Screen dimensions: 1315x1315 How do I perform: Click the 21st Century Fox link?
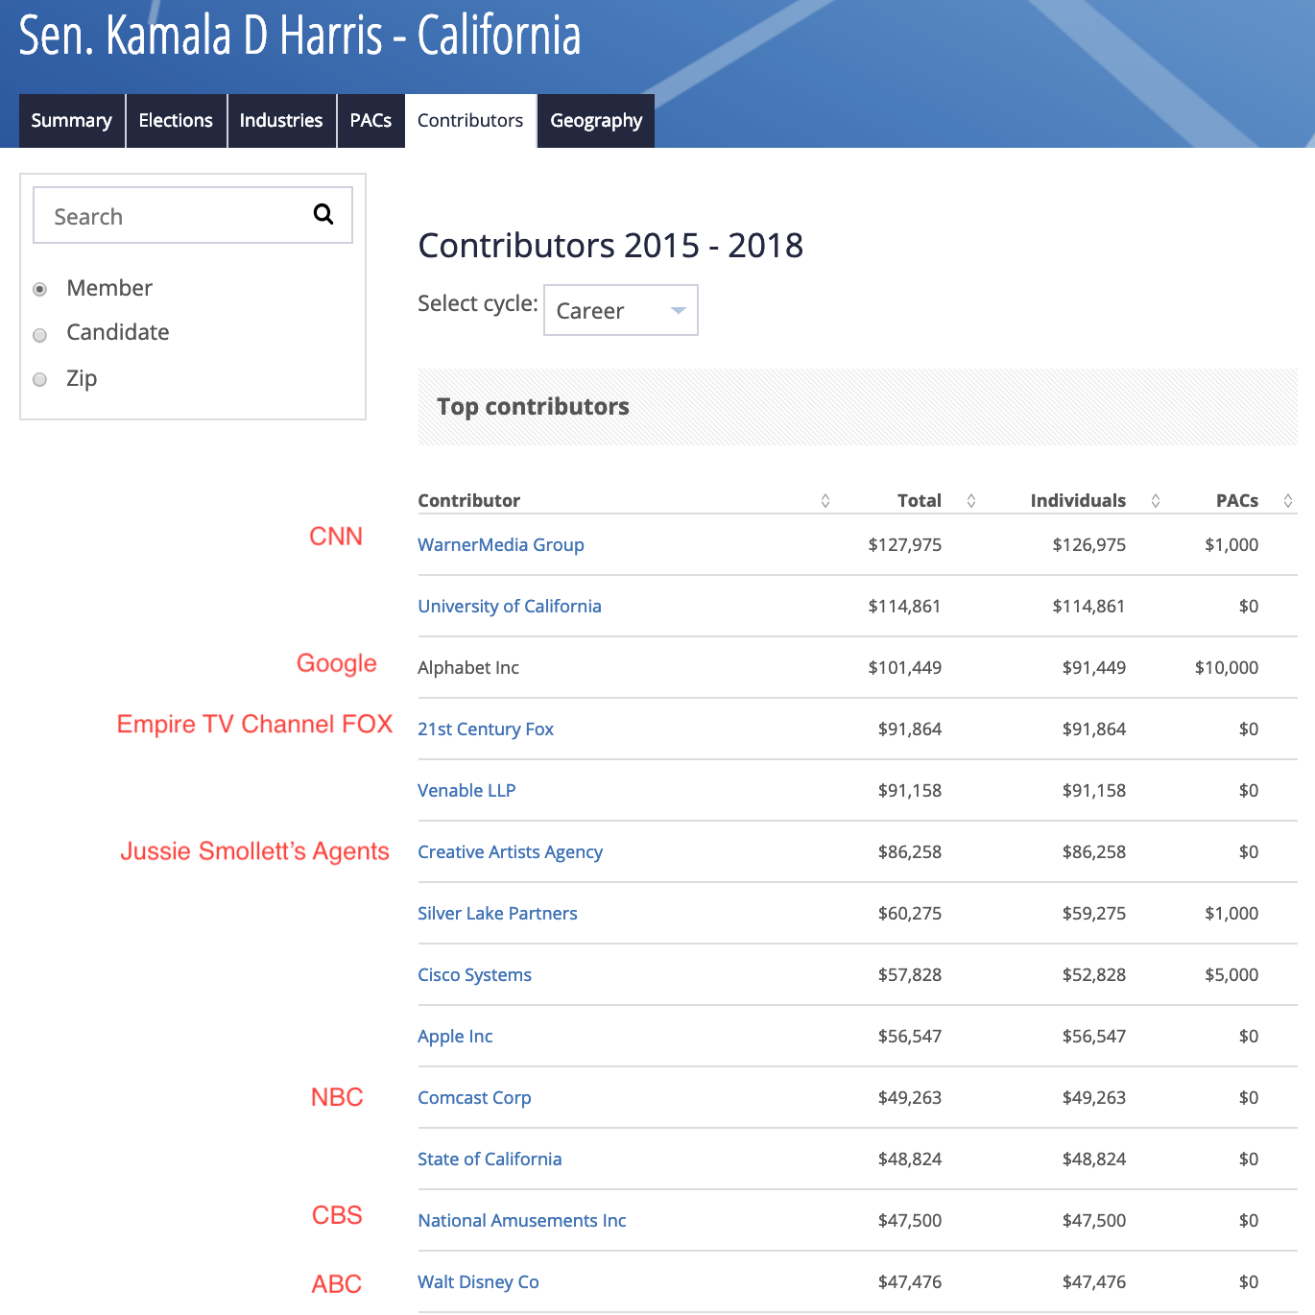(486, 729)
